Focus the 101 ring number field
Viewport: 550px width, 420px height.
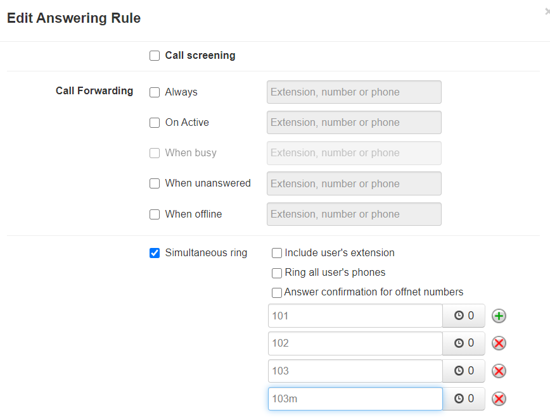355,316
